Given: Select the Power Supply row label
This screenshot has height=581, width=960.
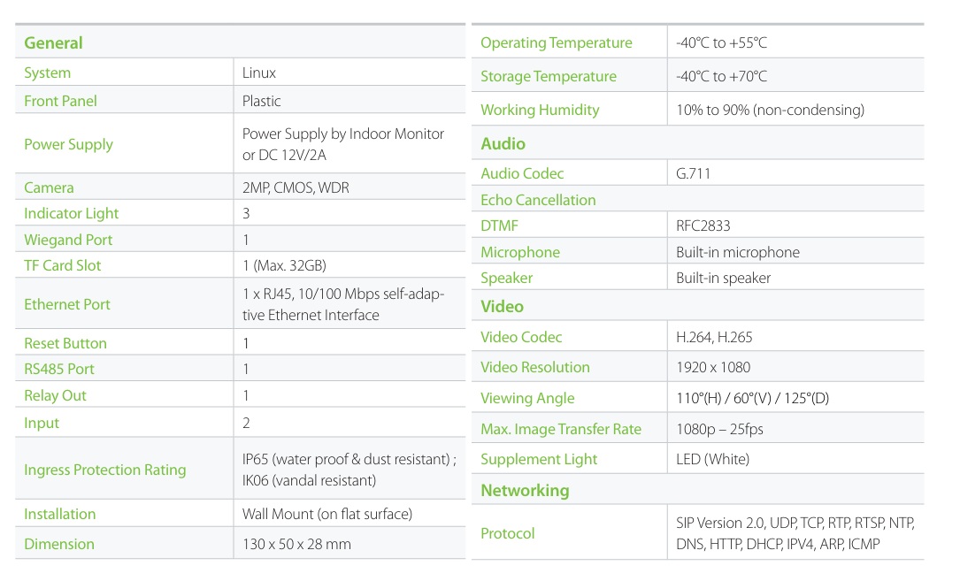Looking at the screenshot, I should (68, 144).
